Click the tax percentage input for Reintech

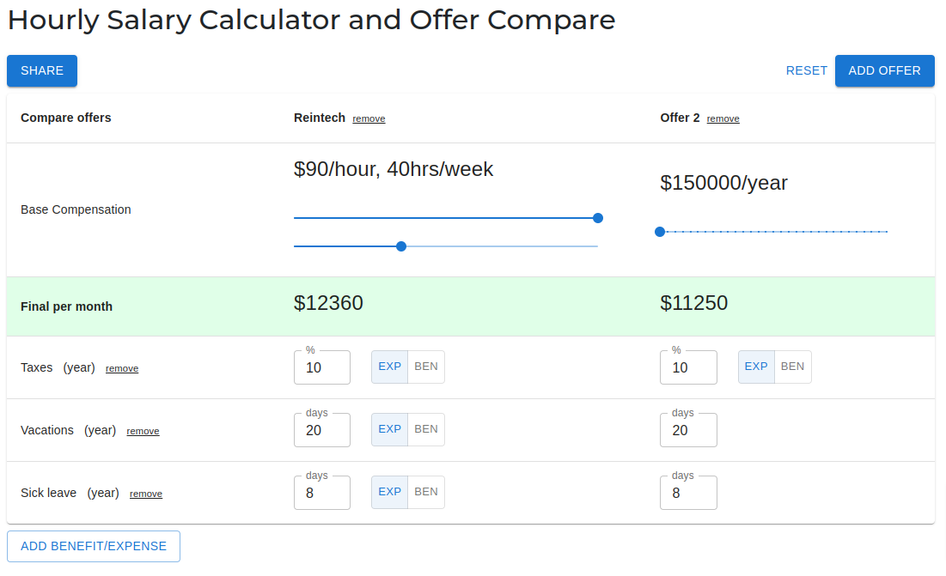click(x=321, y=367)
